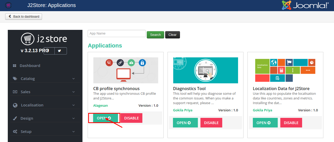Disable Localization Data for J2Store app
334x142 pixels.
pyautogui.click(x=291, y=123)
